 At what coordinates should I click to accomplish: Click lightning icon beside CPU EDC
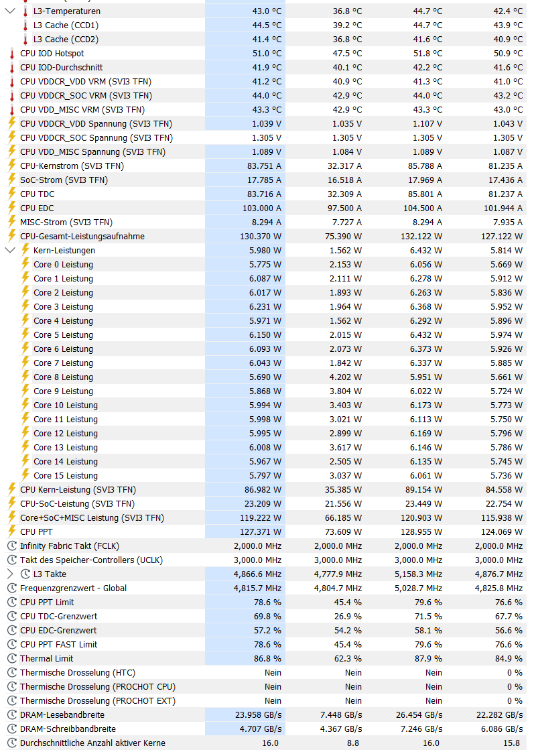[x=12, y=208]
